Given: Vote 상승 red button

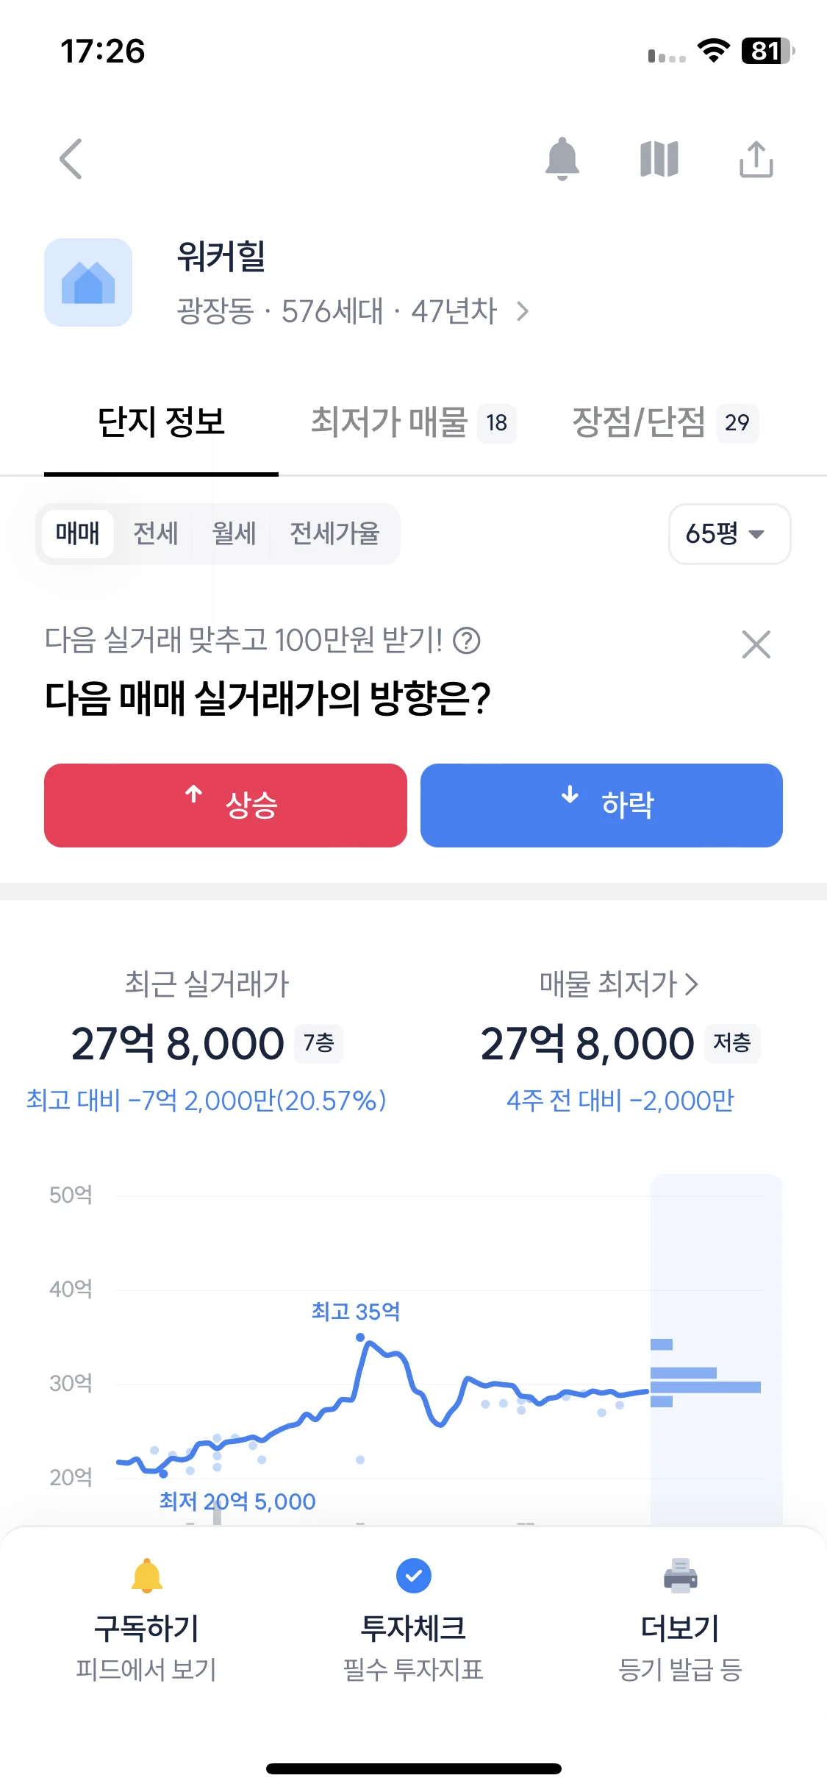Looking at the screenshot, I should 226,806.
